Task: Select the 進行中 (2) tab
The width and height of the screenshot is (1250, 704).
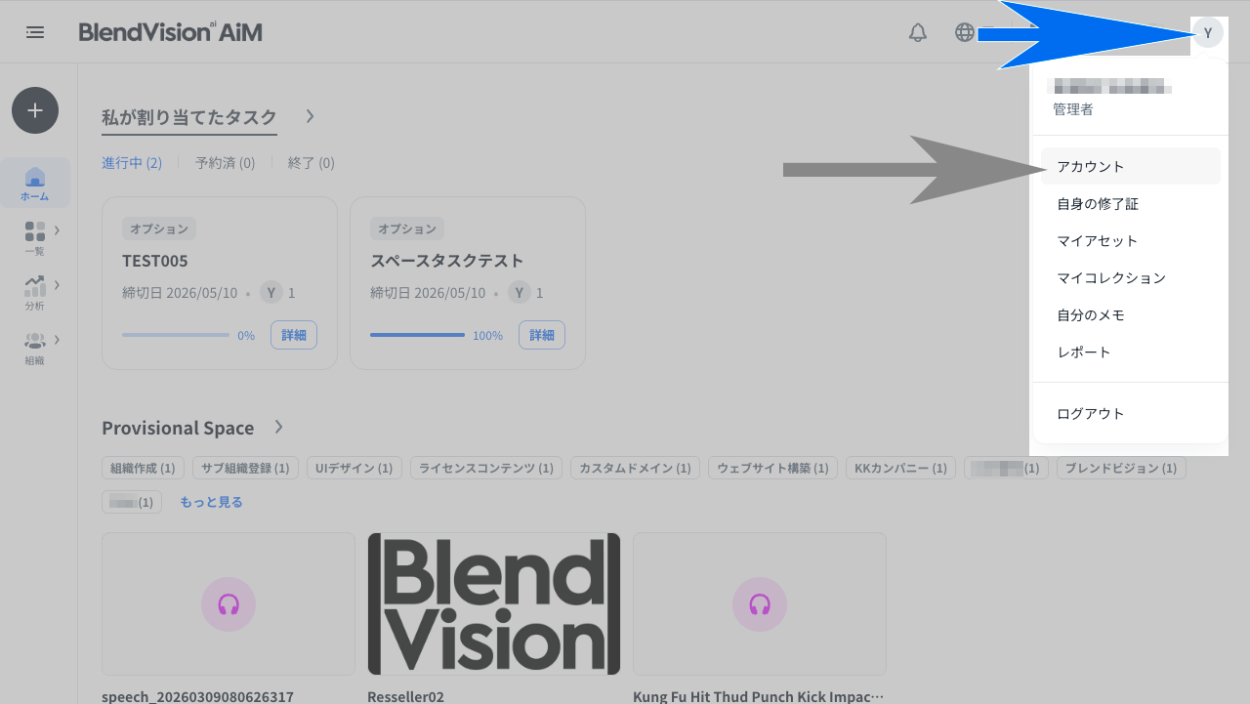Action: tap(132, 163)
